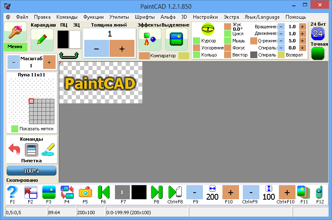
Task: Open the Язык/Language menu
Action: (x=262, y=17)
